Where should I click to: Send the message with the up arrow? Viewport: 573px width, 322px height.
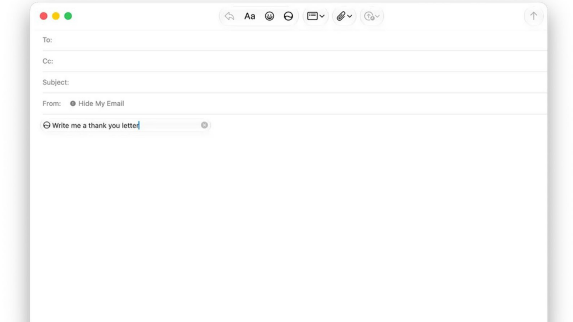click(533, 16)
